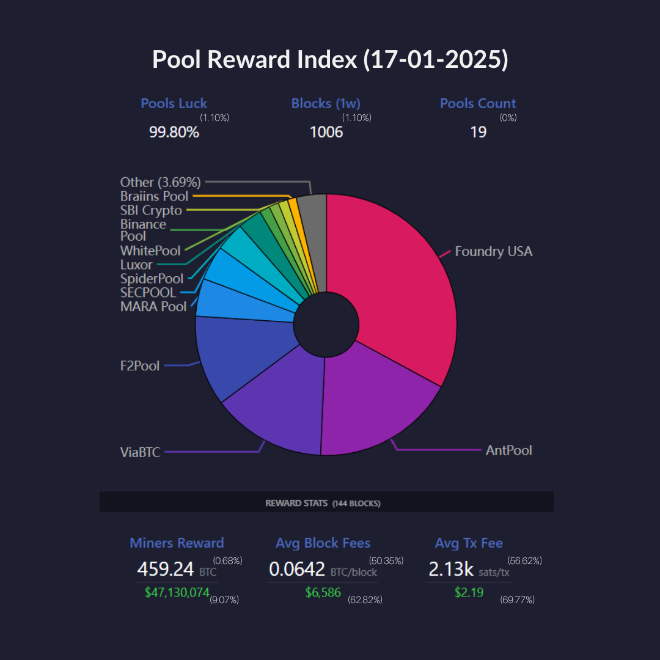Click the (1.10%) change beside Blocks (1w)
Image resolution: width=660 pixels, height=660 pixels.
[x=356, y=118]
